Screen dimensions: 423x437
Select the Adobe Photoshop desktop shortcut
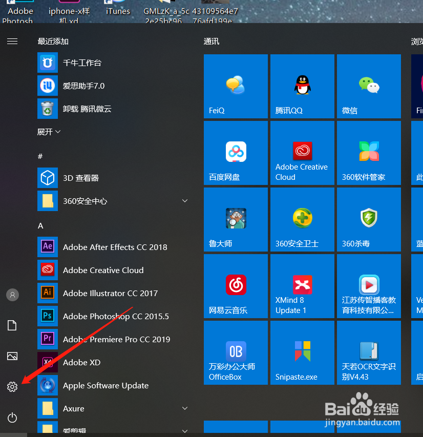click(x=19, y=12)
